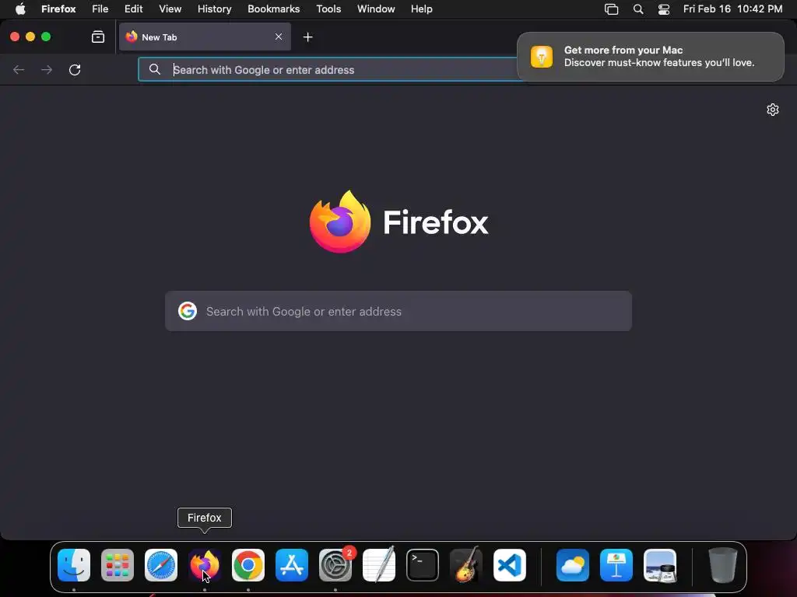797x597 pixels.
Task: Open TextEdit from the dock
Action: click(x=379, y=565)
